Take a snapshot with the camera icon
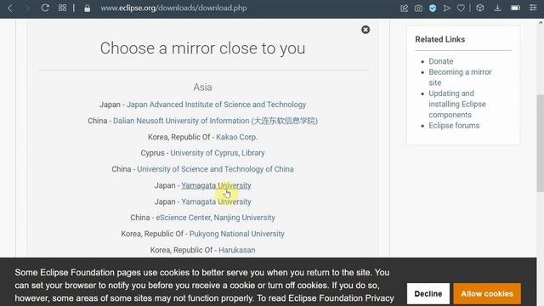544x306 pixels. pos(418,8)
